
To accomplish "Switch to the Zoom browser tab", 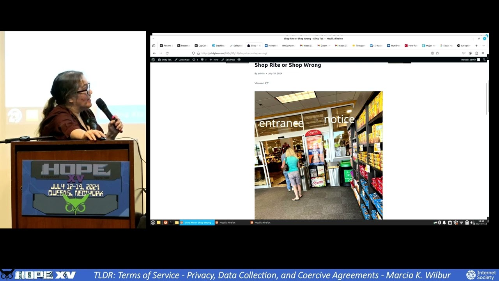I will (x=324, y=46).
